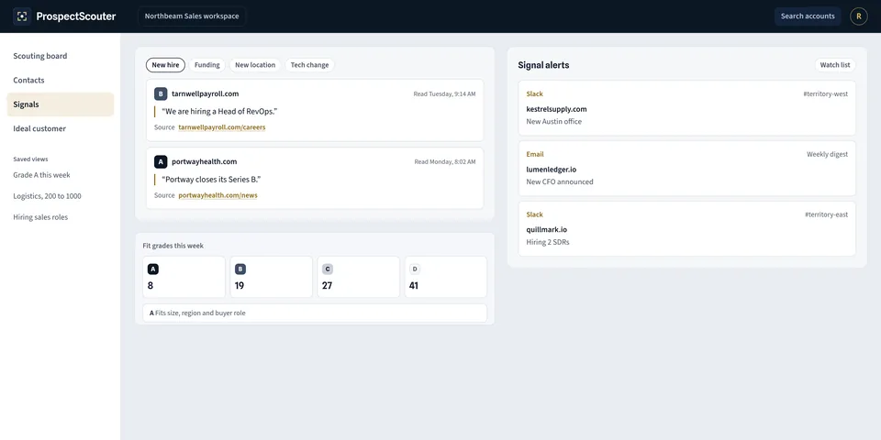Click the Watch list button
The image size is (881, 440).
835,65
